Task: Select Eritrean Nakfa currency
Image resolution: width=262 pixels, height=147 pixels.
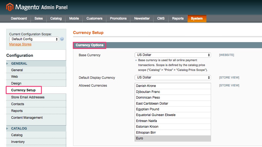Action: (173, 121)
